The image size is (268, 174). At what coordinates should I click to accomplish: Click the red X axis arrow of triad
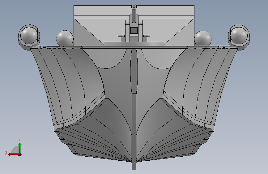(14, 154)
